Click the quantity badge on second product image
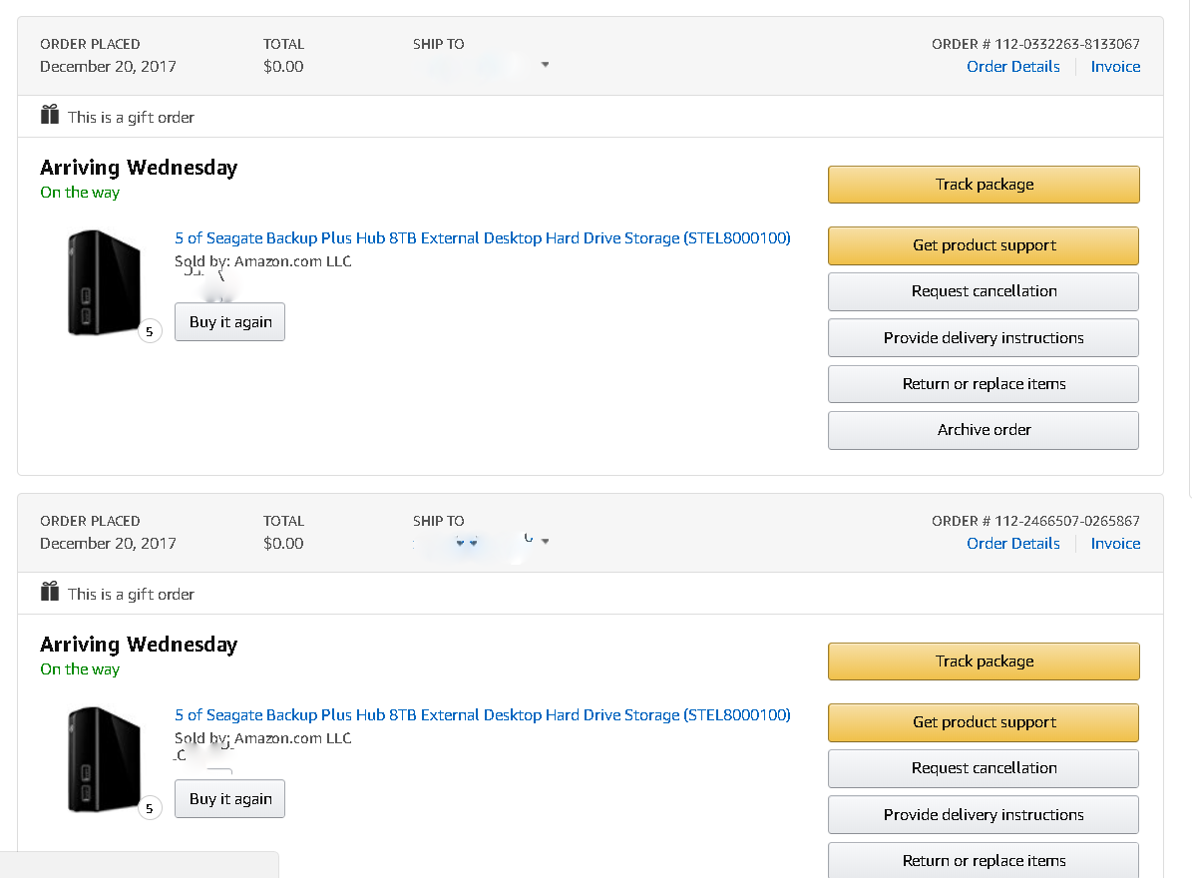1192x878 pixels. tap(150, 808)
